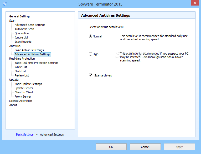The height and width of the screenshot is (154, 201).
Task: Click the Spyware Terminator shield icon
Action: pos(5,4)
